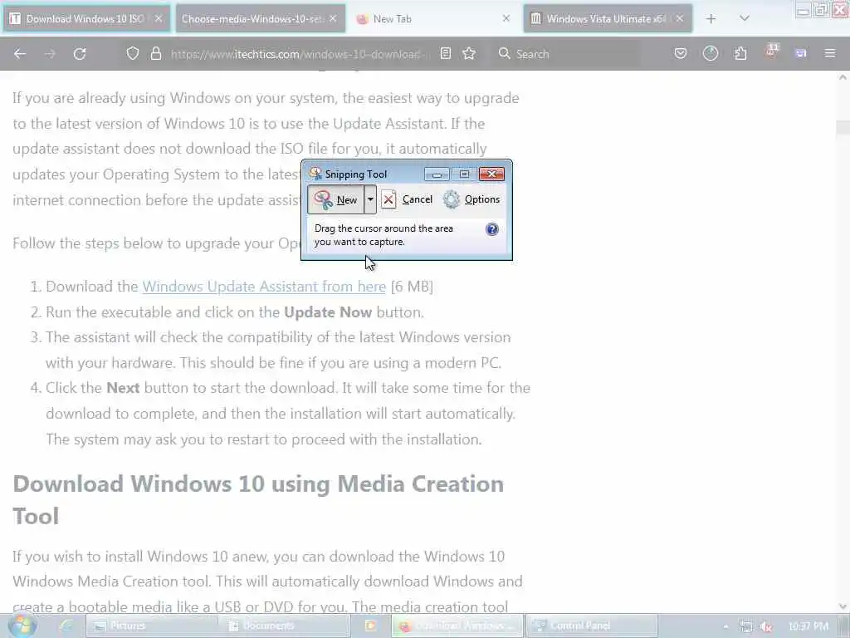The image size is (850, 638).
Task: Click the round clock toolbar icon
Action: [711, 53]
